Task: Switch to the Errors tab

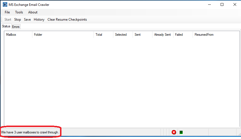Action: [16, 27]
